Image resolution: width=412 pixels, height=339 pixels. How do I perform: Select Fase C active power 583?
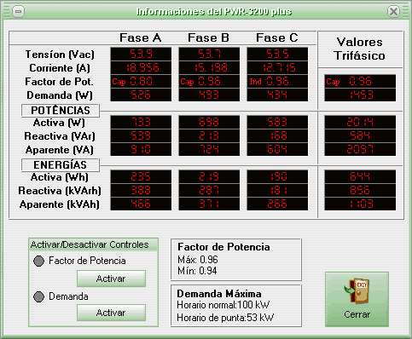pyautogui.click(x=277, y=122)
